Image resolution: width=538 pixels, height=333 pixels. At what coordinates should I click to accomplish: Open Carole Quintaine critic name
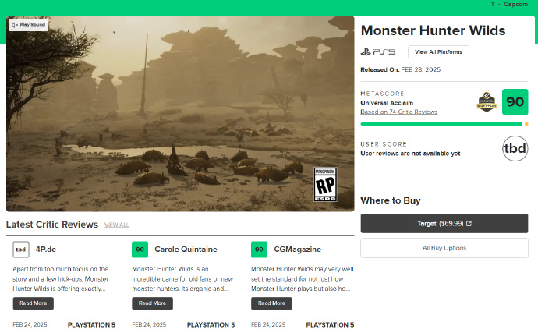coord(186,250)
